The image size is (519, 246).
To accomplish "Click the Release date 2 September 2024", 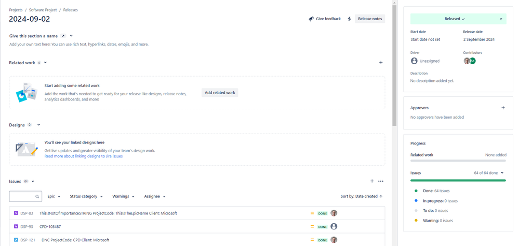I will click(478, 39).
